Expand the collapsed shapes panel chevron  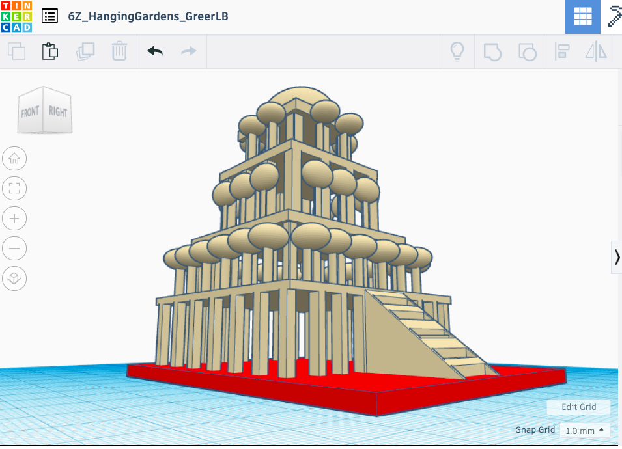click(x=616, y=257)
